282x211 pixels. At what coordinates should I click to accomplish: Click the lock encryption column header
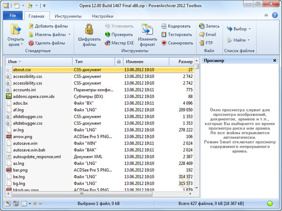click(119, 61)
